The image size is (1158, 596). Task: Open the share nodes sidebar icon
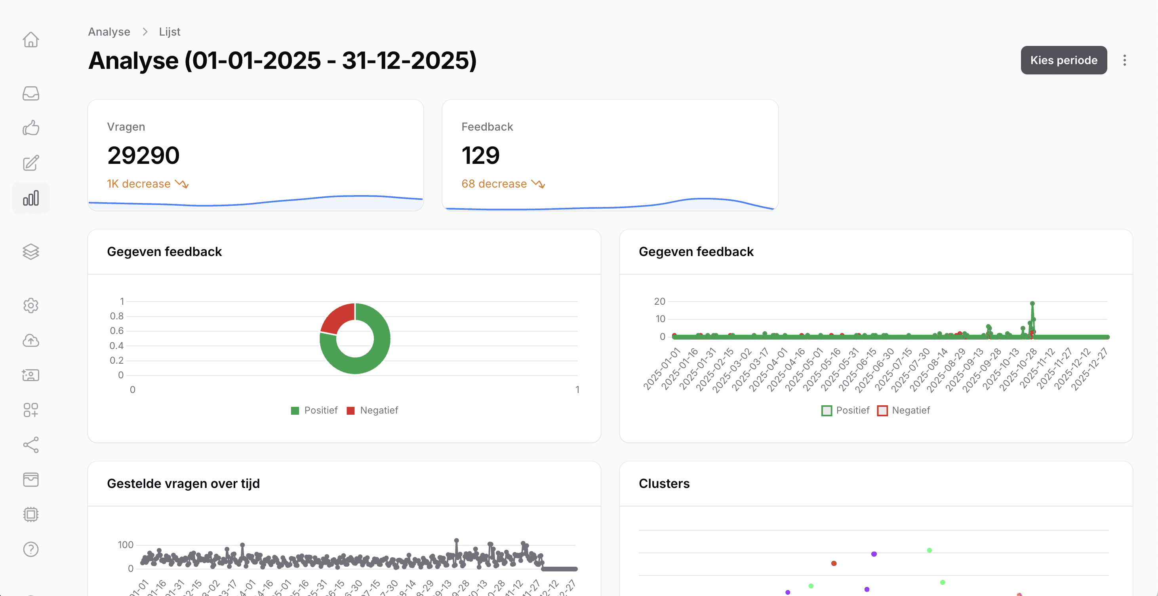(30, 445)
